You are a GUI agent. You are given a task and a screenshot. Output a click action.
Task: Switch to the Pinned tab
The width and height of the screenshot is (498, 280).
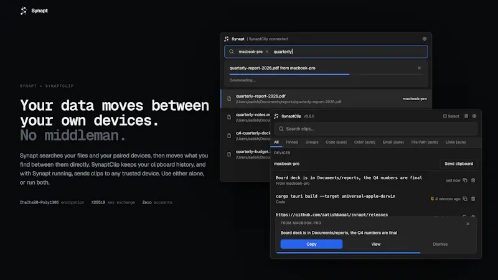pyautogui.click(x=292, y=142)
